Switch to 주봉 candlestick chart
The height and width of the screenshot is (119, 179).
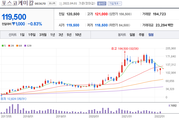(x=141, y=35)
